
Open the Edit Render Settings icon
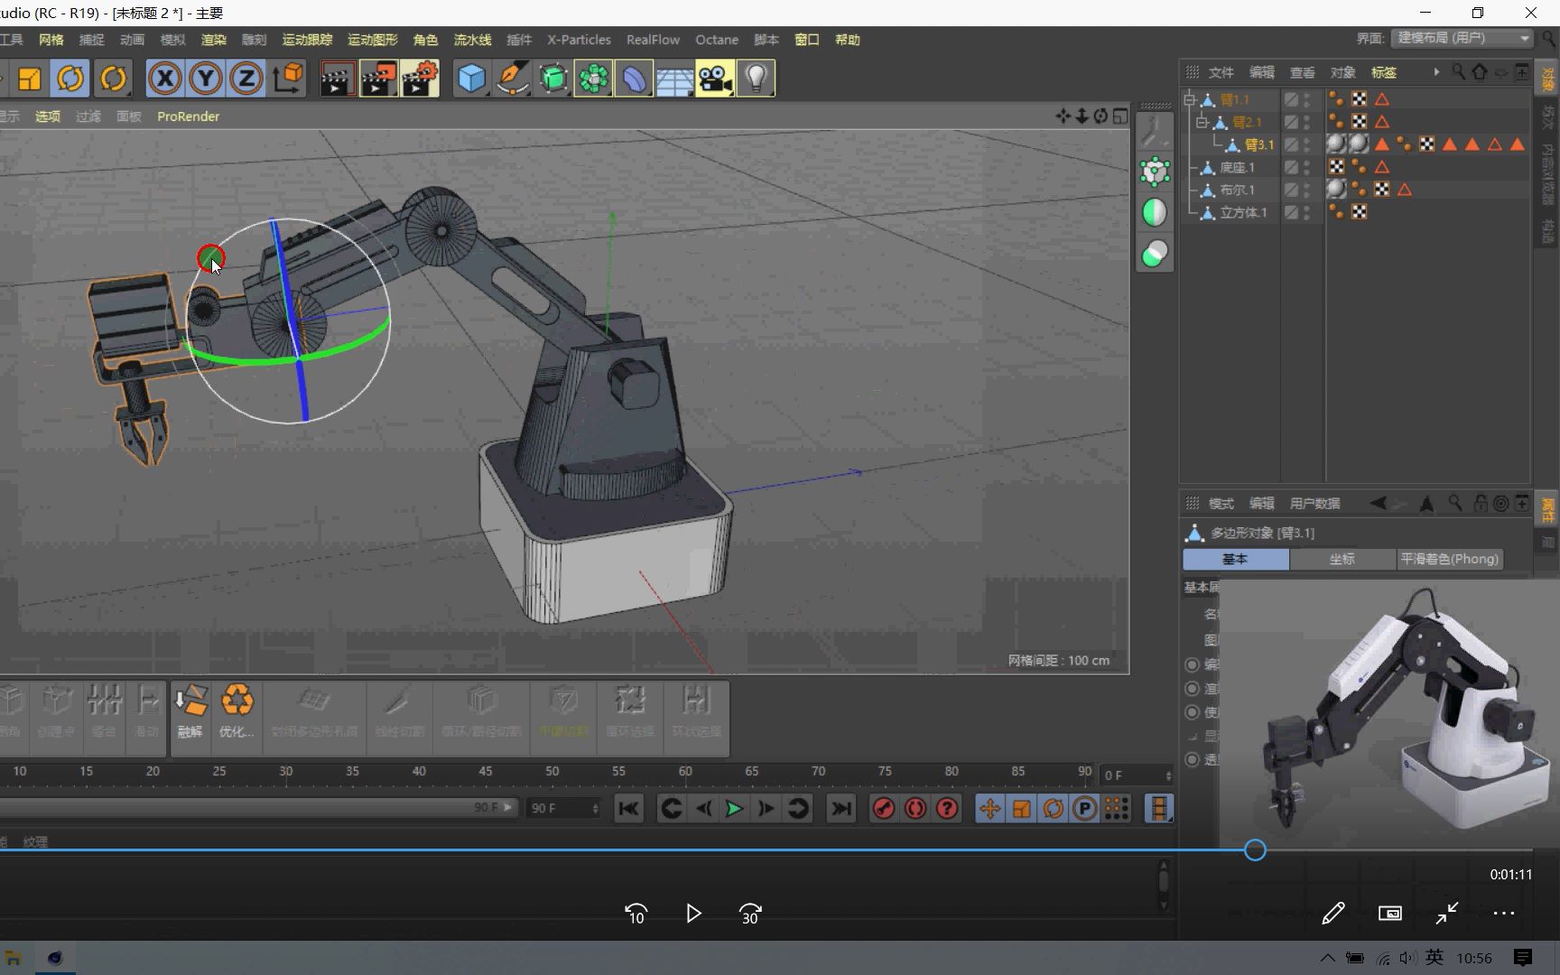[x=419, y=79]
